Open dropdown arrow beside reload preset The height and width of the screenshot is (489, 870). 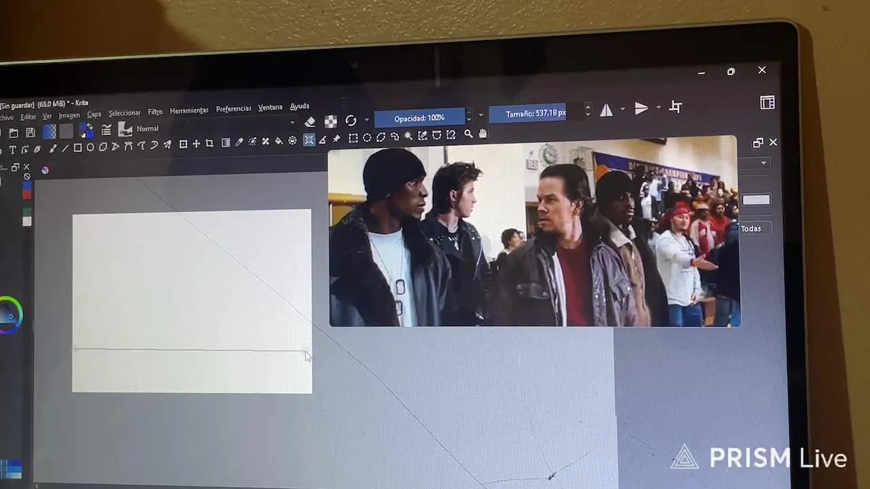pos(366,120)
